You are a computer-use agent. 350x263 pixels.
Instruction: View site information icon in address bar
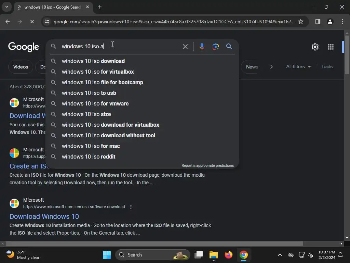[46, 22]
